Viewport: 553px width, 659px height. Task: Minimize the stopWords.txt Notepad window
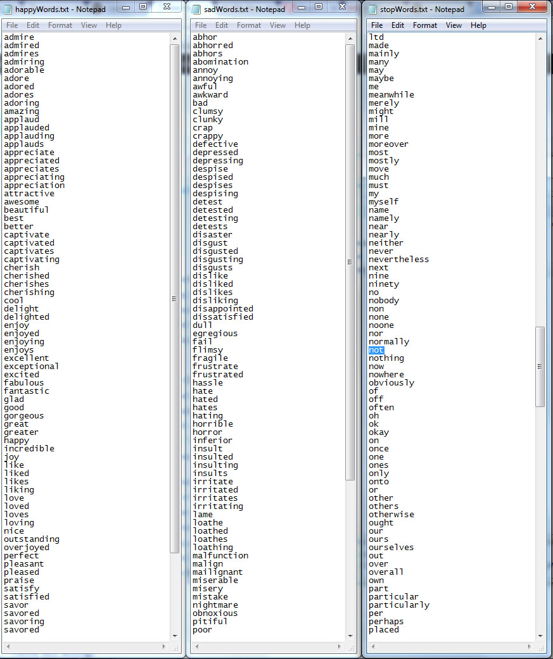click(x=491, y=7)
